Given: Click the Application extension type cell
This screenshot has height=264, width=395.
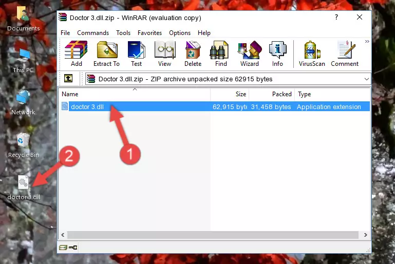Looking at the screenshot, I should [x=329, y=107].
